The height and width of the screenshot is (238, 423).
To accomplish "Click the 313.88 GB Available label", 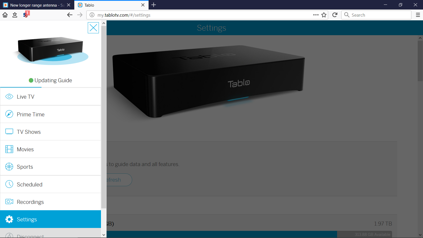I will [x=373, y=235].
